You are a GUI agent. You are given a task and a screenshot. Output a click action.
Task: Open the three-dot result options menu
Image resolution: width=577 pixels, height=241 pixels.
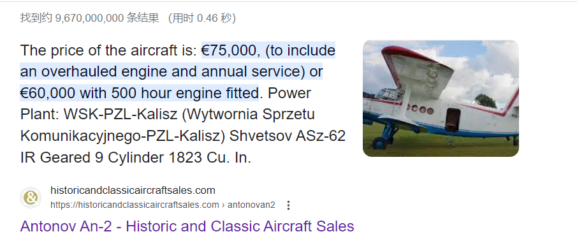[288, 205]
